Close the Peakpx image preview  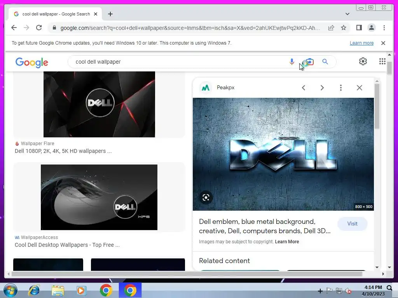(x=360, y=88)
